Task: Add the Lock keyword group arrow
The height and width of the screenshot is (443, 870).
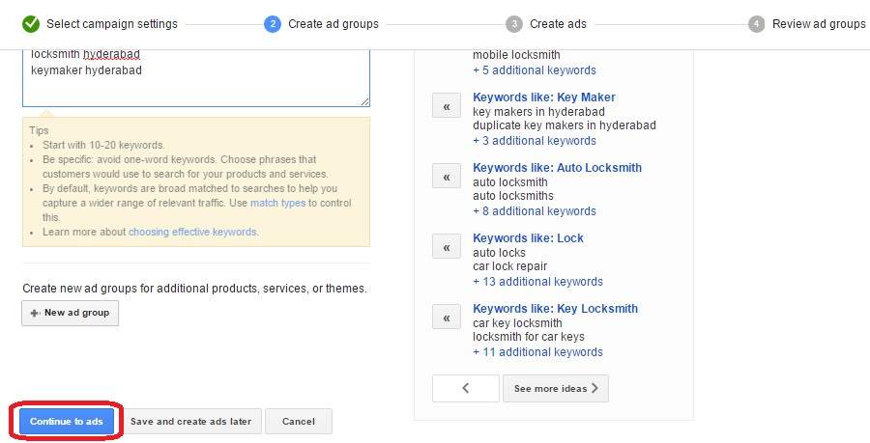Action: tap(447, 248)
